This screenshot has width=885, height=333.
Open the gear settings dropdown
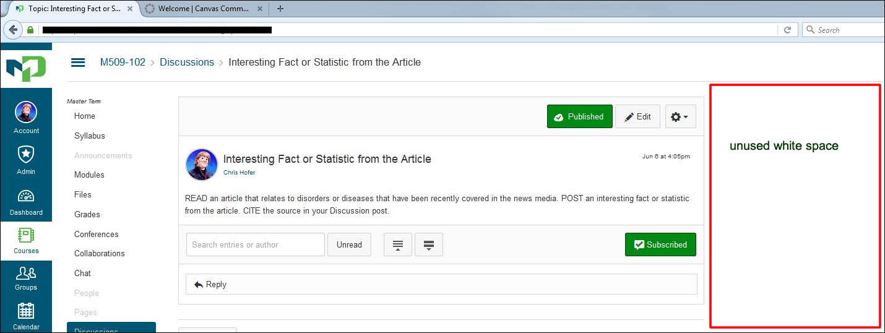(680, 116)
